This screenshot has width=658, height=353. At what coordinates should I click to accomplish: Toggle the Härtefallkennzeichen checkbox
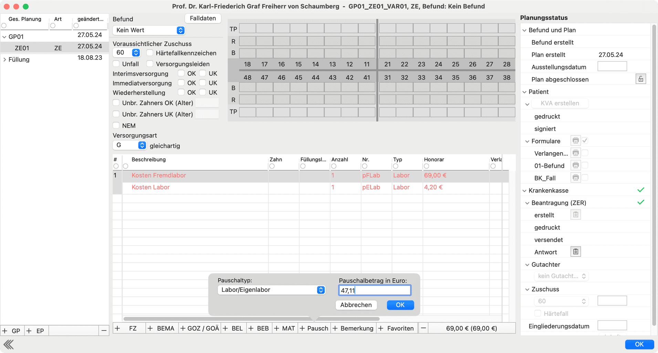coord(150,53)
